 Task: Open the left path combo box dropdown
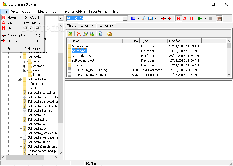click(61, 18)
